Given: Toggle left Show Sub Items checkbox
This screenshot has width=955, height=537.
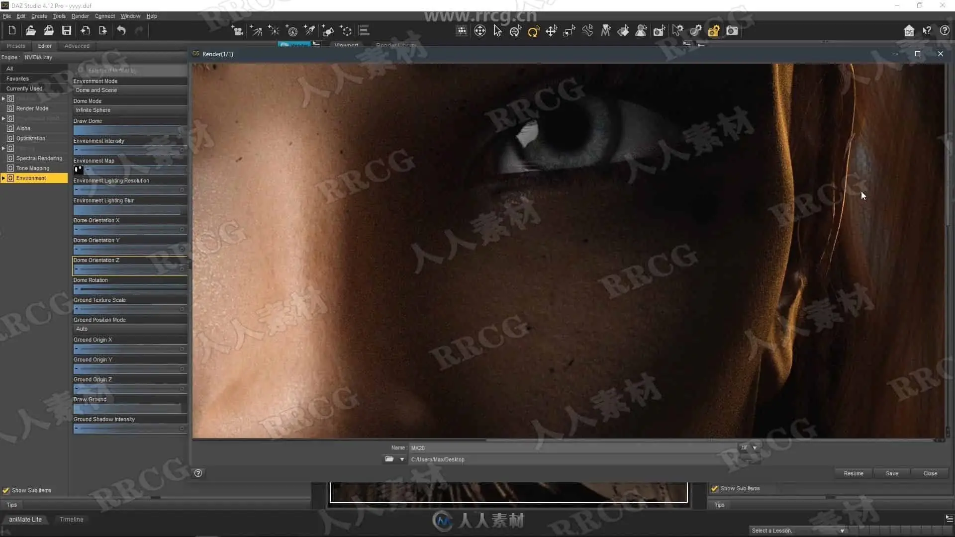Looking at the screenshot, I should 6,490.
